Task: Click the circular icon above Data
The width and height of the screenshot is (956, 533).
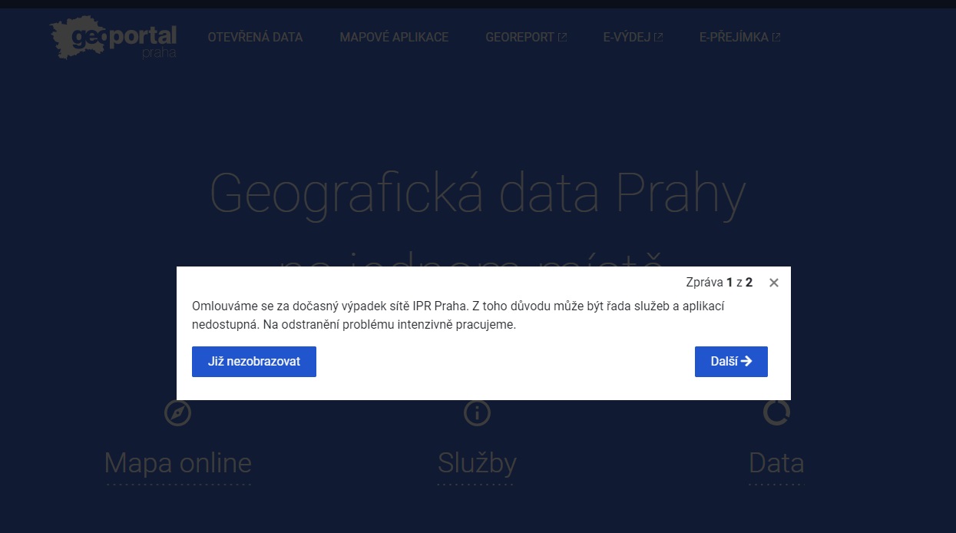Action: 776,412
